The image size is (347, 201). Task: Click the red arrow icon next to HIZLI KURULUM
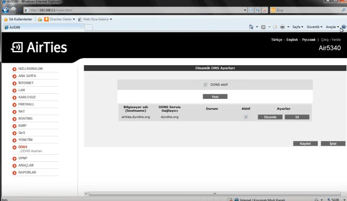pyautogui.click(x=15, y=69)
